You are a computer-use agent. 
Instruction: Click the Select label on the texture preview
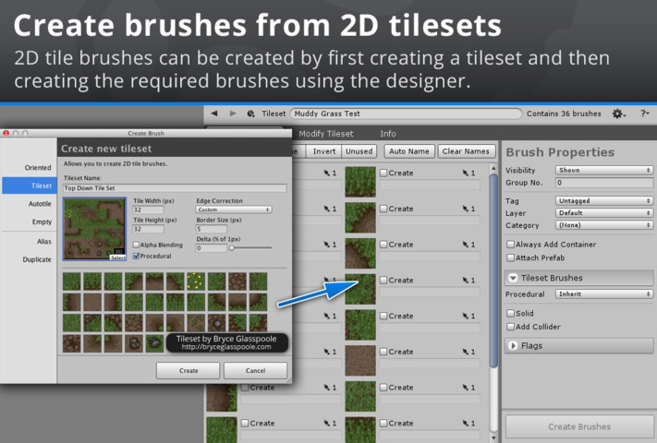coord(117,257)
